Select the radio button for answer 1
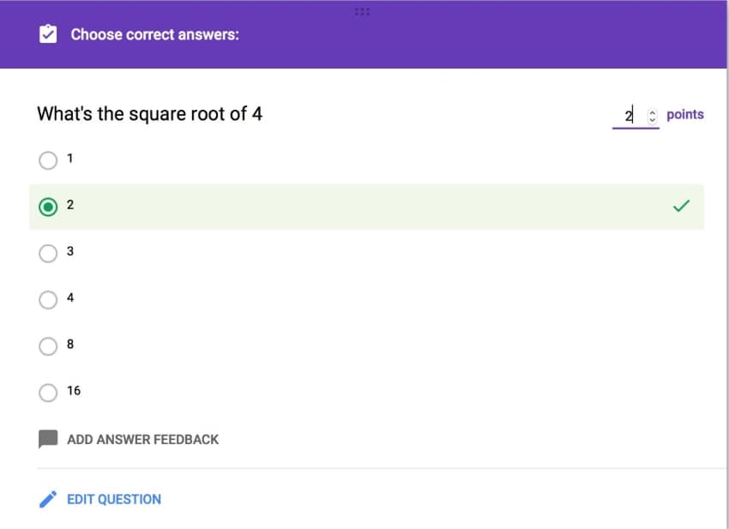 (48, 160)
